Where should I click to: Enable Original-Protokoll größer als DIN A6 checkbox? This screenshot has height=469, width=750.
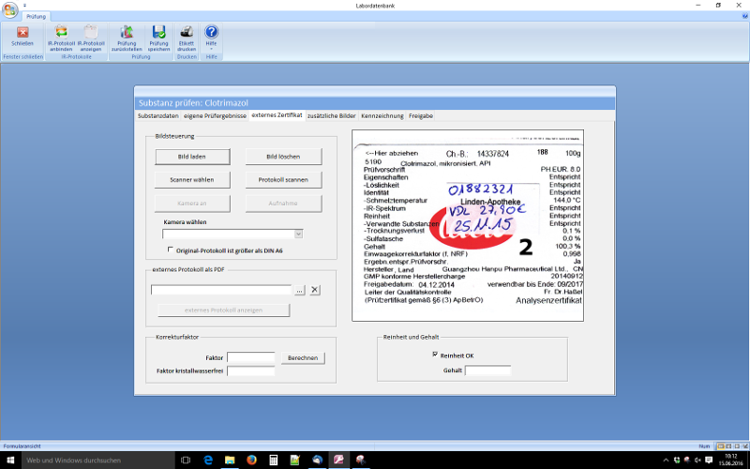click(x=170, y=250)
